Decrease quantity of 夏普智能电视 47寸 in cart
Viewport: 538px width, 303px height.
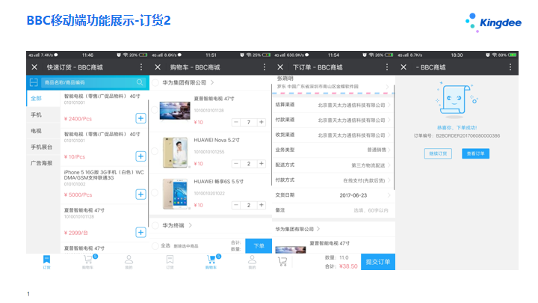[235, 122]
